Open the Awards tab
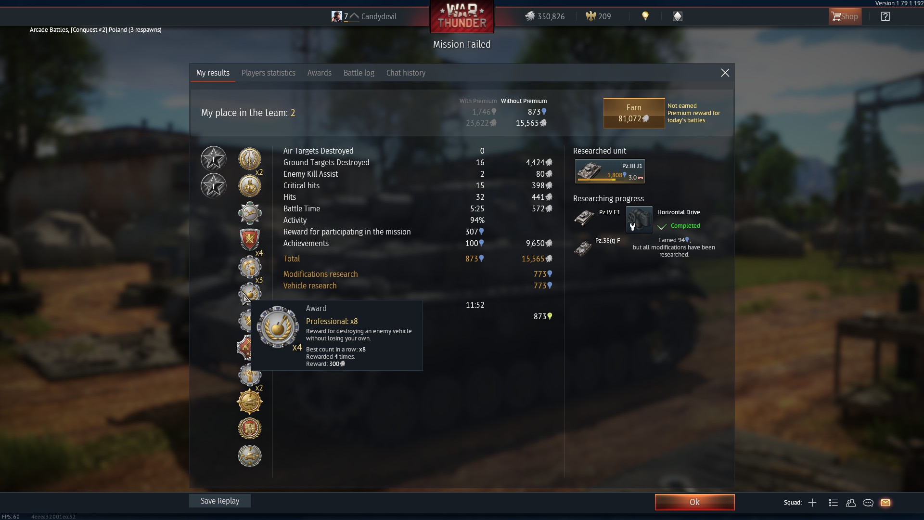The width and height of the screenshot is (924, 520). [320, 73]
